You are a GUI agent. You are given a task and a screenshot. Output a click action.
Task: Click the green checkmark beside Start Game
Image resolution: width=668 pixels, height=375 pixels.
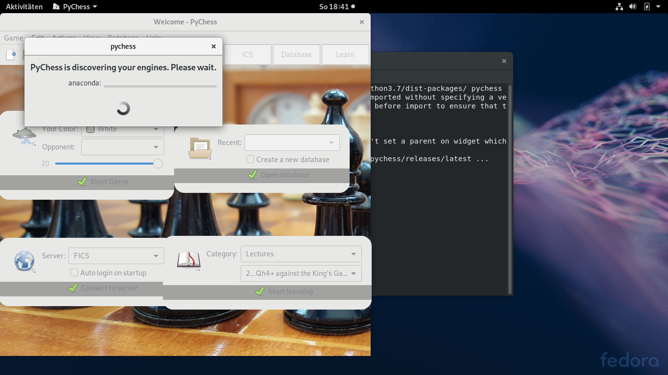point(82,181)
